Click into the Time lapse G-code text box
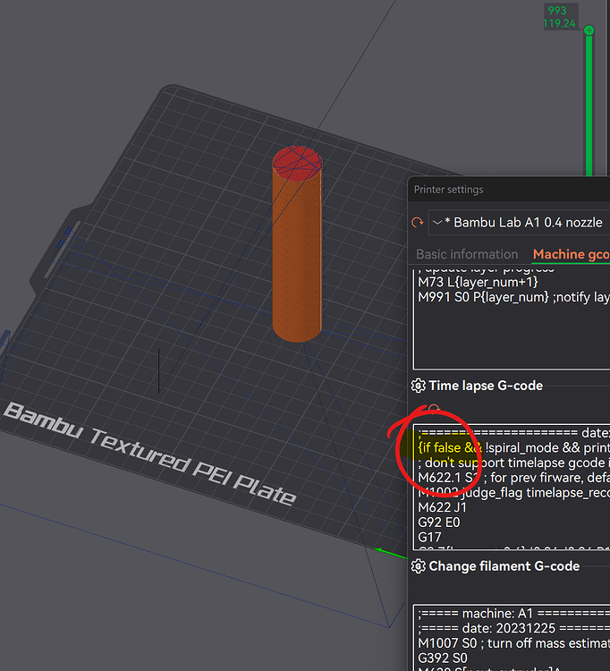 [512, 487]
